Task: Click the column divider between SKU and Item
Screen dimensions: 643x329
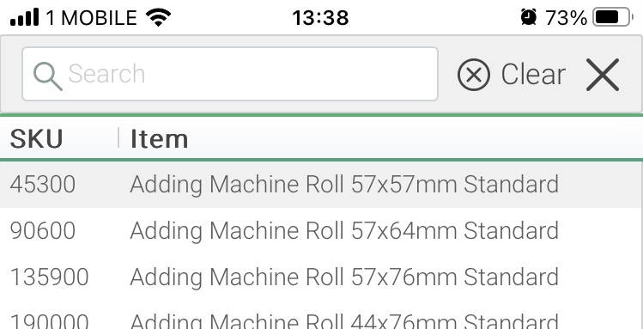Action: point(118,137)
